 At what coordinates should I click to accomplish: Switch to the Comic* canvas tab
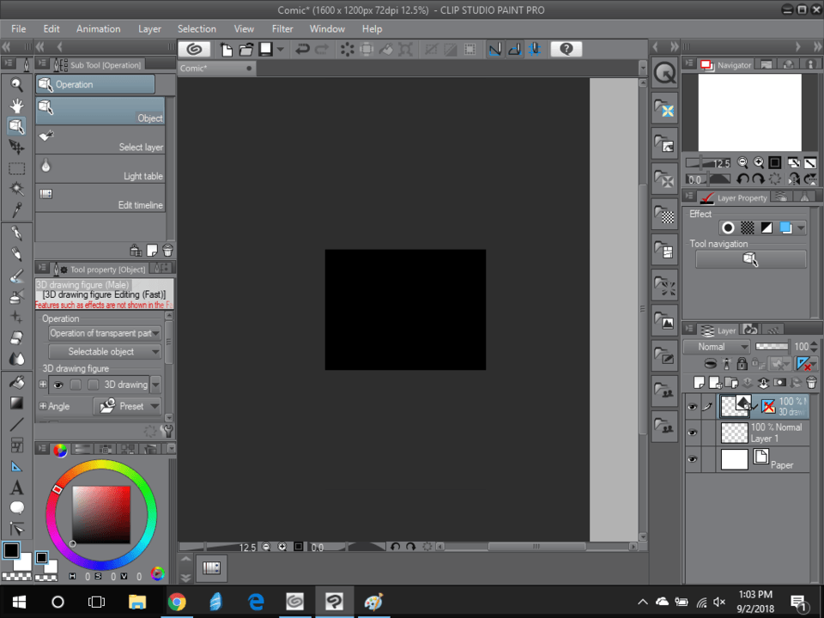click(x=216, y=69)
